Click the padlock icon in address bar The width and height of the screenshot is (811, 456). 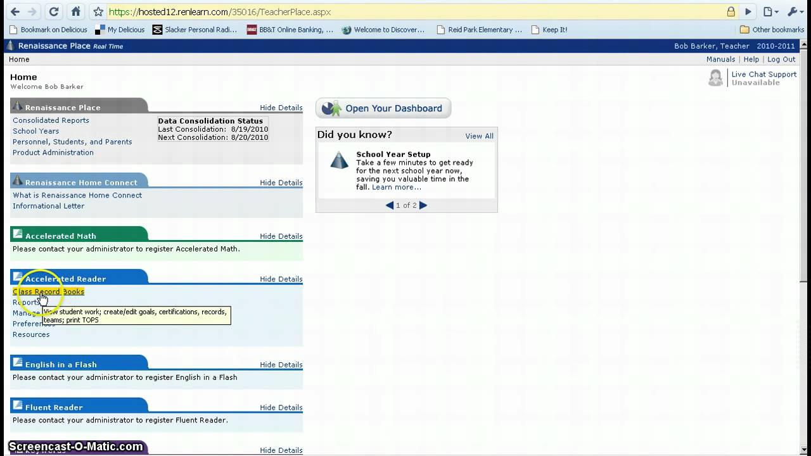coord(731,11)
